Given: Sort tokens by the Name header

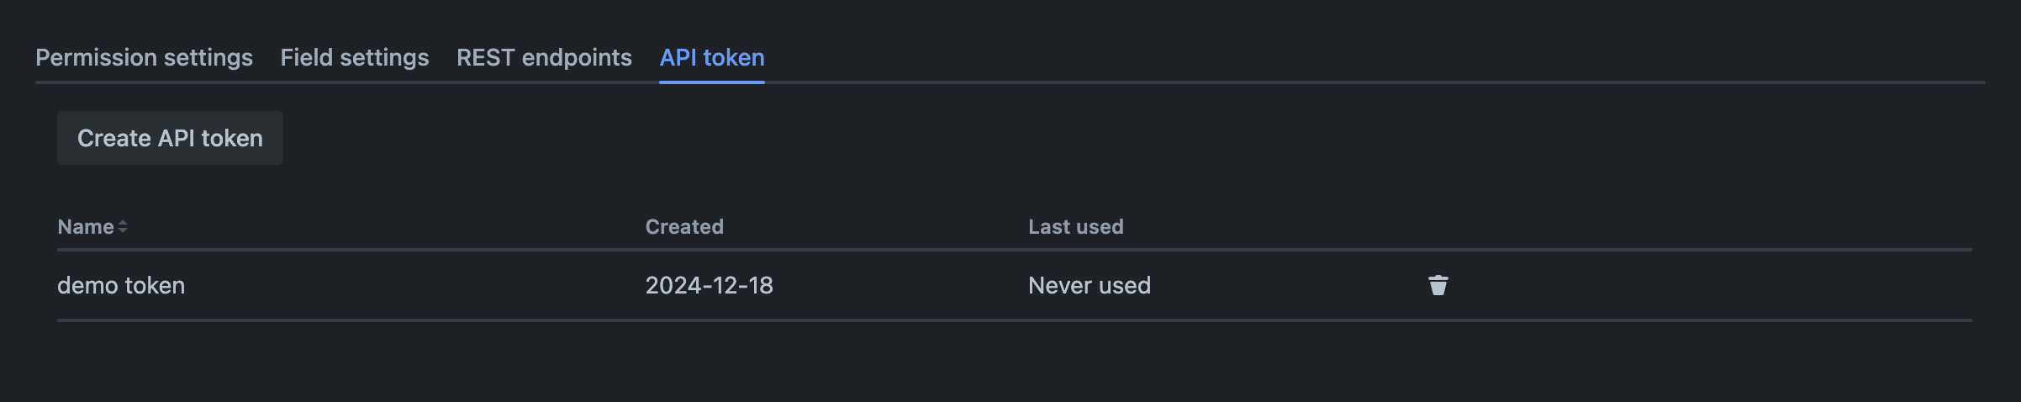Looking at the screenshot, I should pos(86,226).
